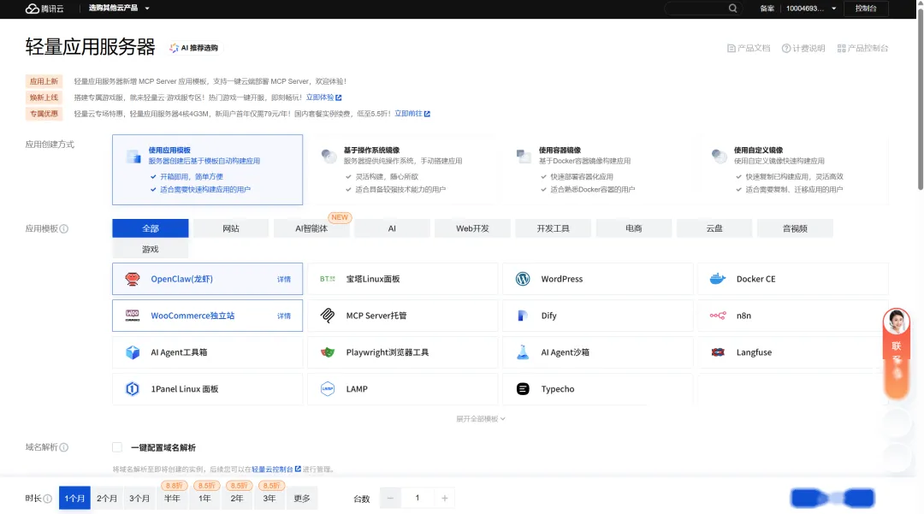Click the Docker CE whale icon
This screenshot has height=514, width=924.
click(718, 279)
